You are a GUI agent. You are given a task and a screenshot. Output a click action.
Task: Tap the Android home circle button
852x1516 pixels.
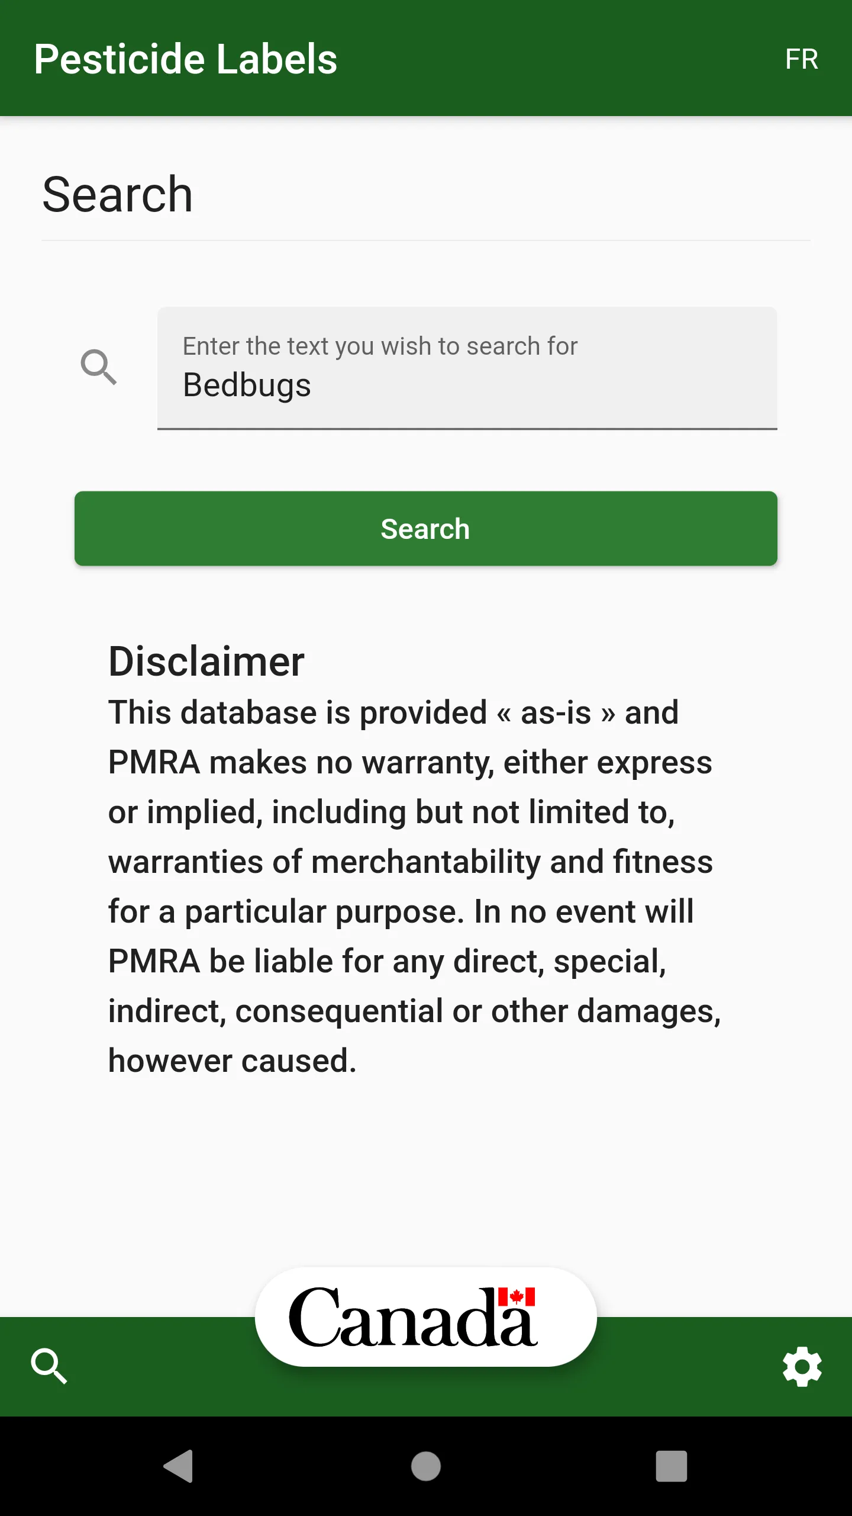click(426, 1466)
